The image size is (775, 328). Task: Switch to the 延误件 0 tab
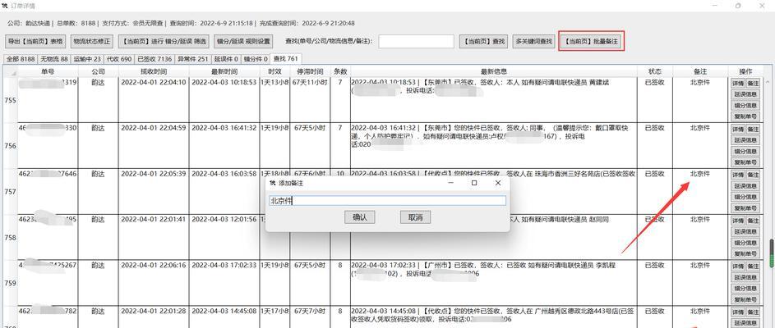(x=226, y=59)
